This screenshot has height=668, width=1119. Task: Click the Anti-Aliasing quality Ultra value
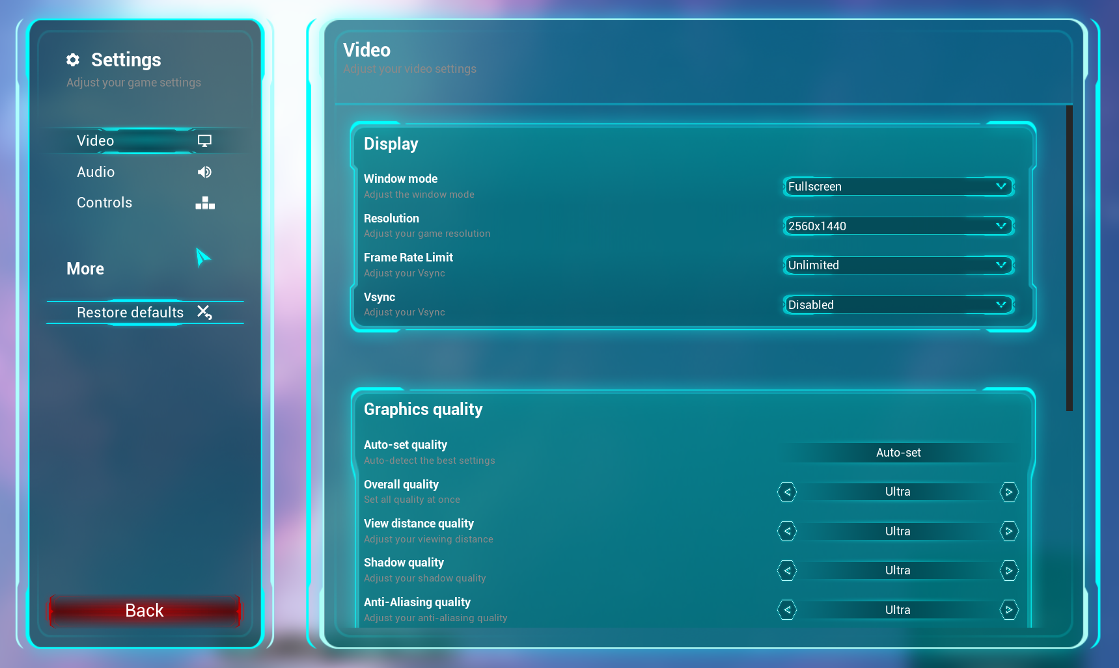(x=898, y=610)
